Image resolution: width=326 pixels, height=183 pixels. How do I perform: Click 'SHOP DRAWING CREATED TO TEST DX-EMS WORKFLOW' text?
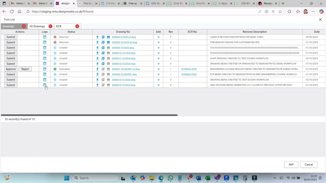click(239, 58)
